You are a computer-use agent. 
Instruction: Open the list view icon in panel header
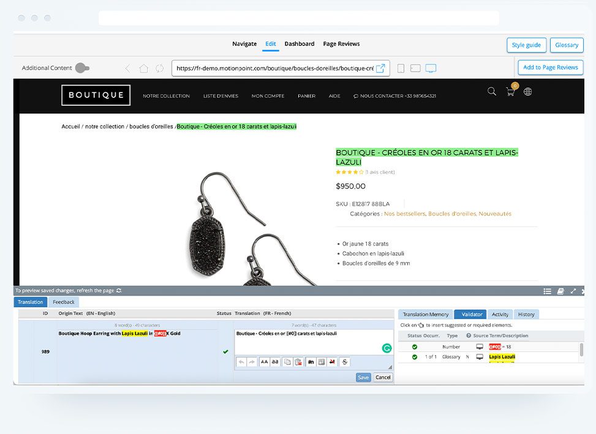[x=548, y=291]
